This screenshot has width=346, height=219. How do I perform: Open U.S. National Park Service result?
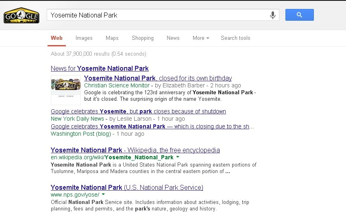(x=127, y=187)
